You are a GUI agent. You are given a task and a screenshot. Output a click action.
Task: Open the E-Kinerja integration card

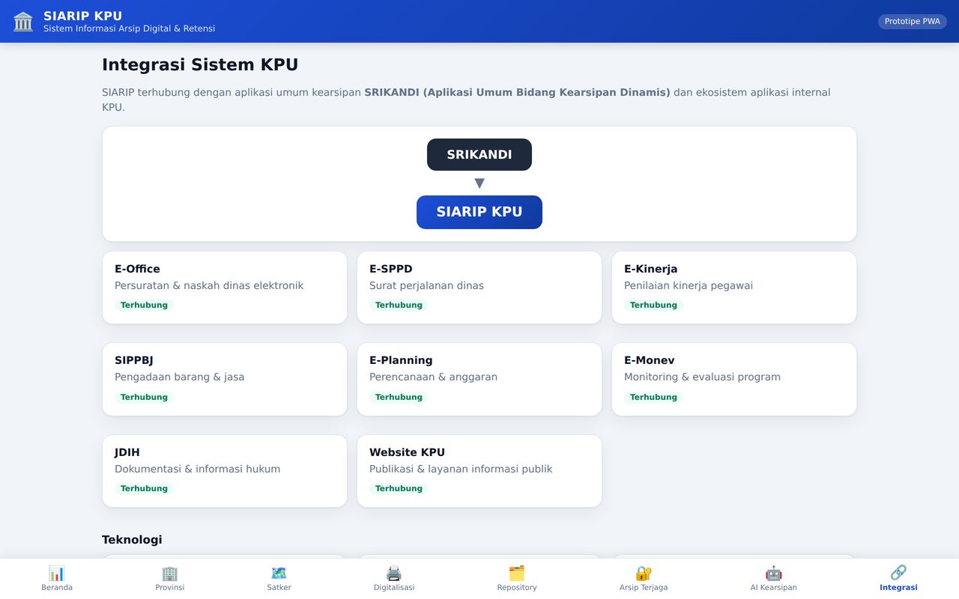click(734, 288)
